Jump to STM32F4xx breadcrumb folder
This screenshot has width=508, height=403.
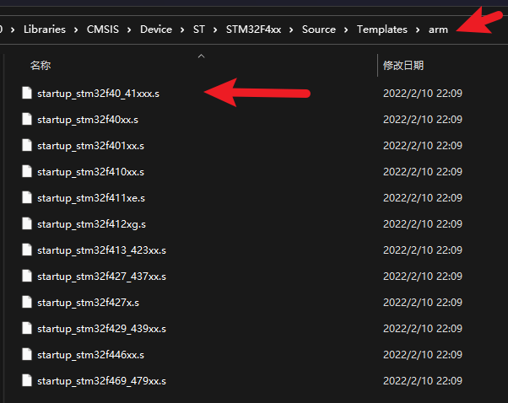click(x=253, y=30)
